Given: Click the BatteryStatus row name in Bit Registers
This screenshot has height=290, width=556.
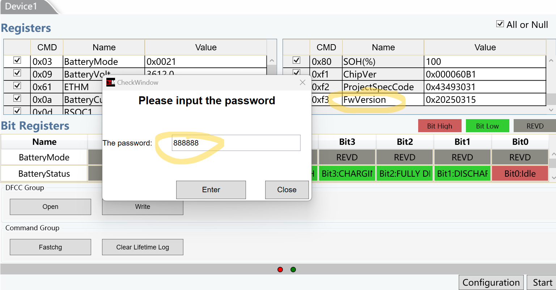Looking at the screenshot, I should point(44,173).
